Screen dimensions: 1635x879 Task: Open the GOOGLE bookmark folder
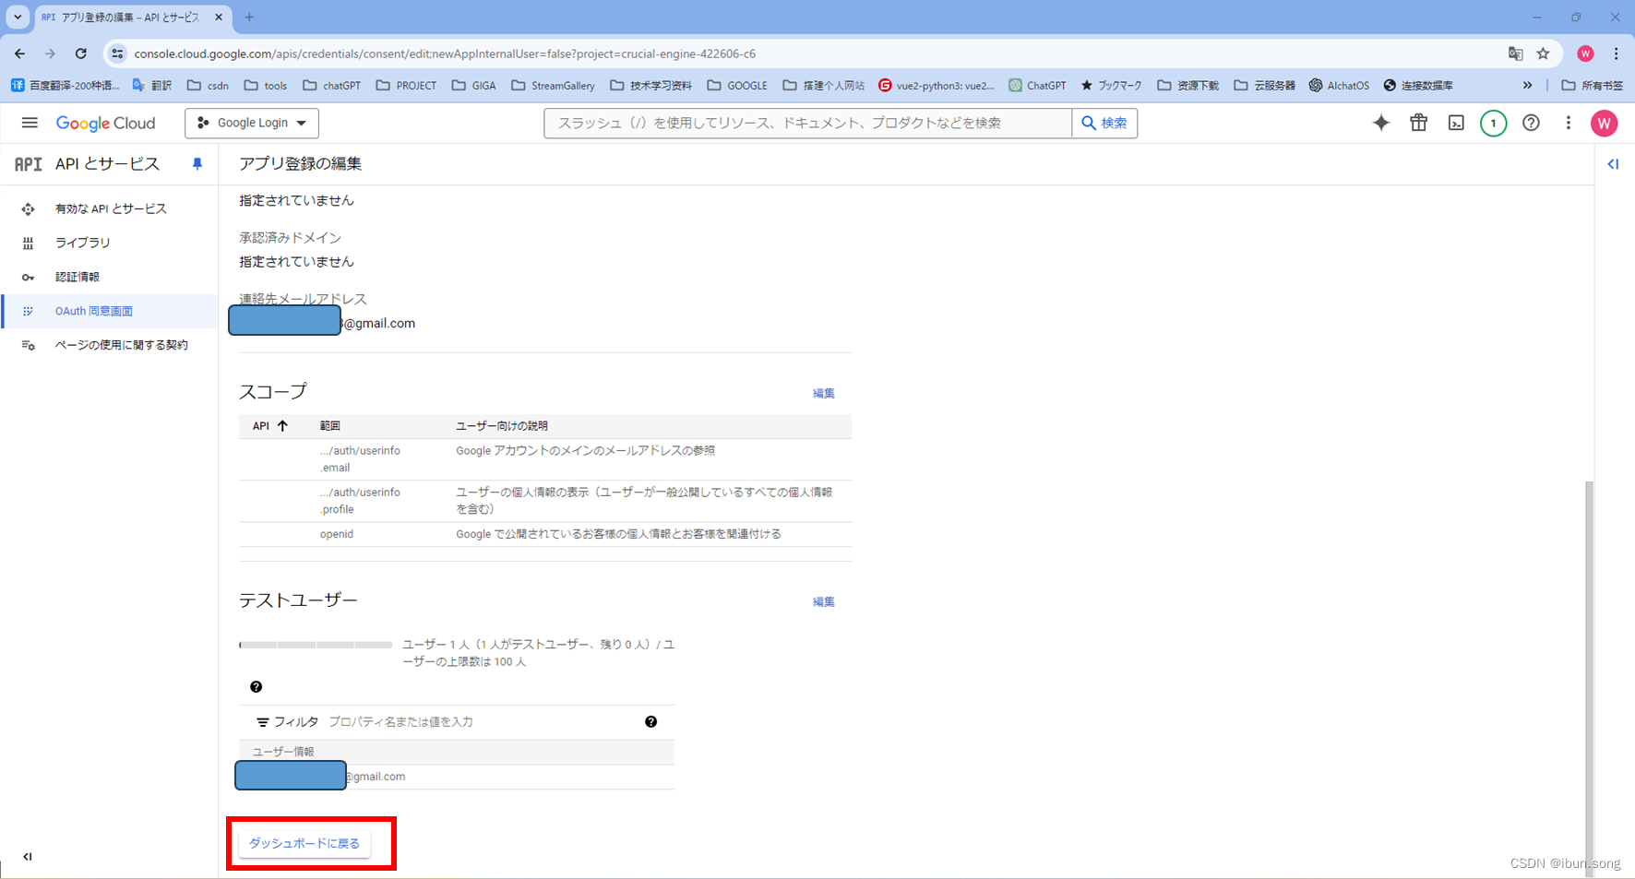coord(737,86)
